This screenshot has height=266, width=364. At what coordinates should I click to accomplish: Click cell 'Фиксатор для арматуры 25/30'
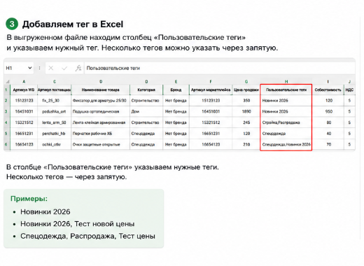(101, 101)
